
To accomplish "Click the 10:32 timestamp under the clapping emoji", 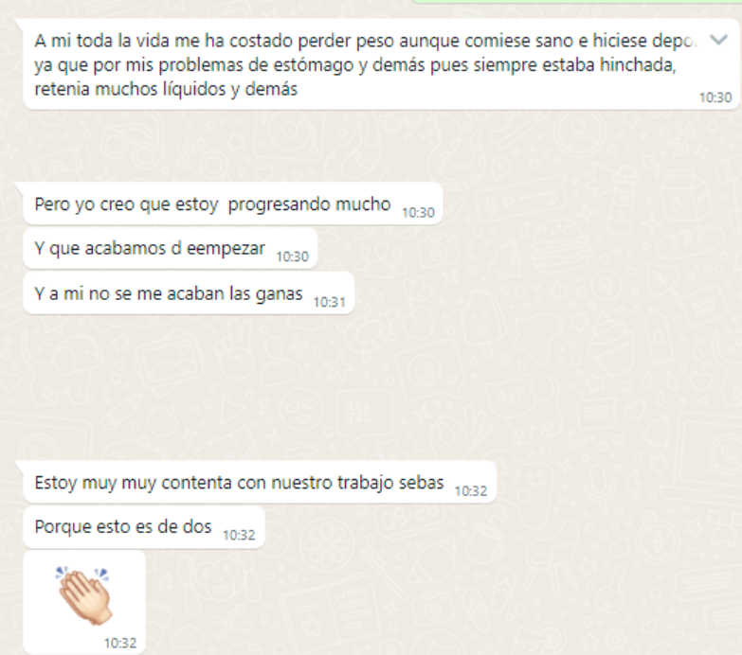I will (x=120, y=643).
